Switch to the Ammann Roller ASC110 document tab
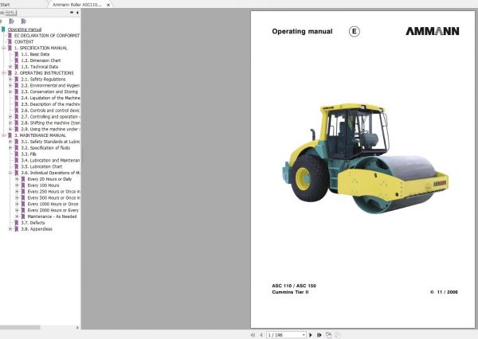Screen dimensions: 478x339 pos(76,5)
